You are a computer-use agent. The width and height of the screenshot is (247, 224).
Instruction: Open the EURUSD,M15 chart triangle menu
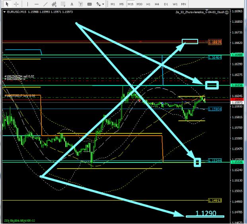(4, 12)
